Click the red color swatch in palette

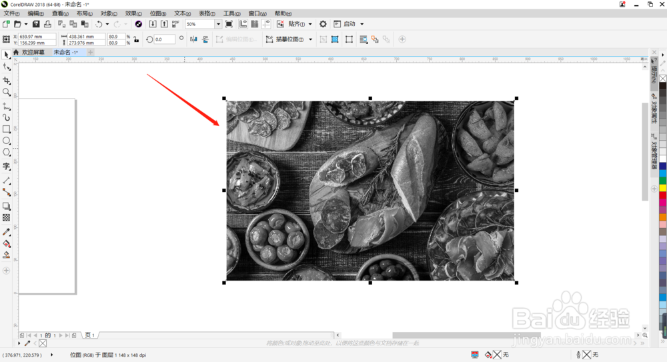tap(663, 195)
